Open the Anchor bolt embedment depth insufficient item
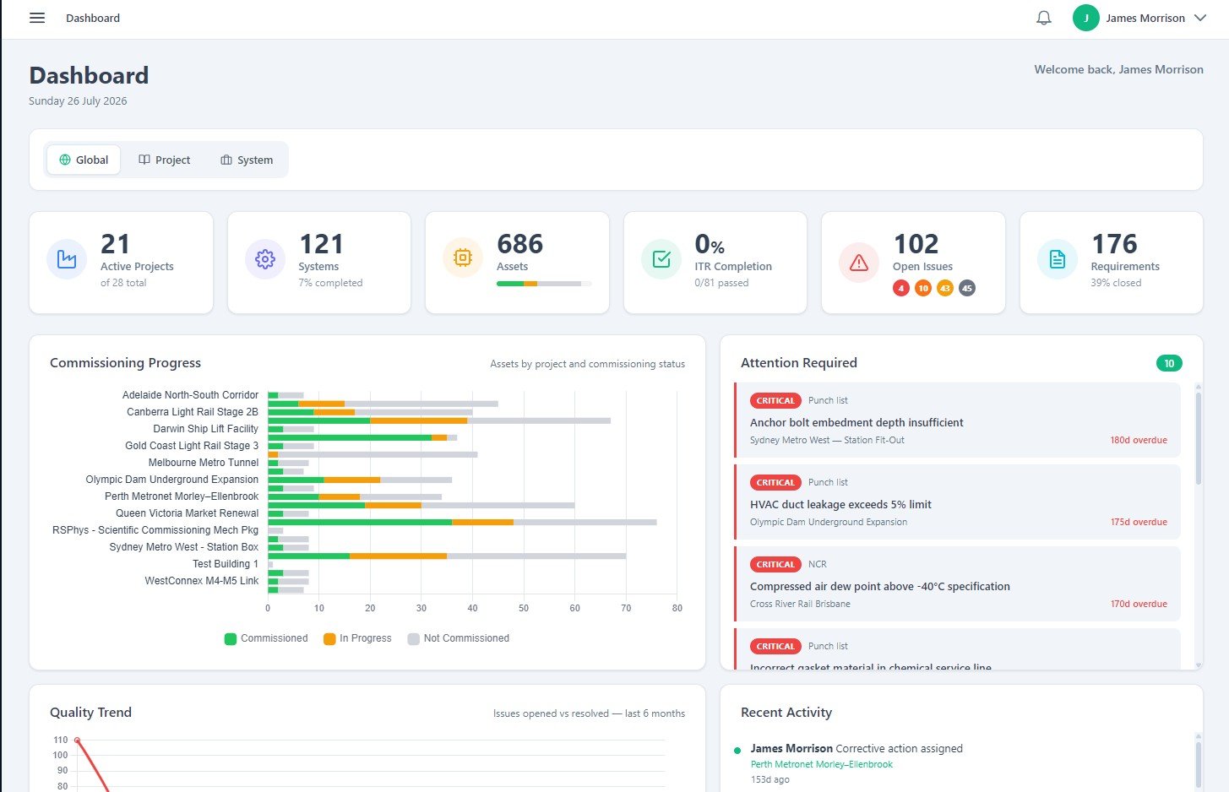The image size is (1229, 792). (957, 419)
